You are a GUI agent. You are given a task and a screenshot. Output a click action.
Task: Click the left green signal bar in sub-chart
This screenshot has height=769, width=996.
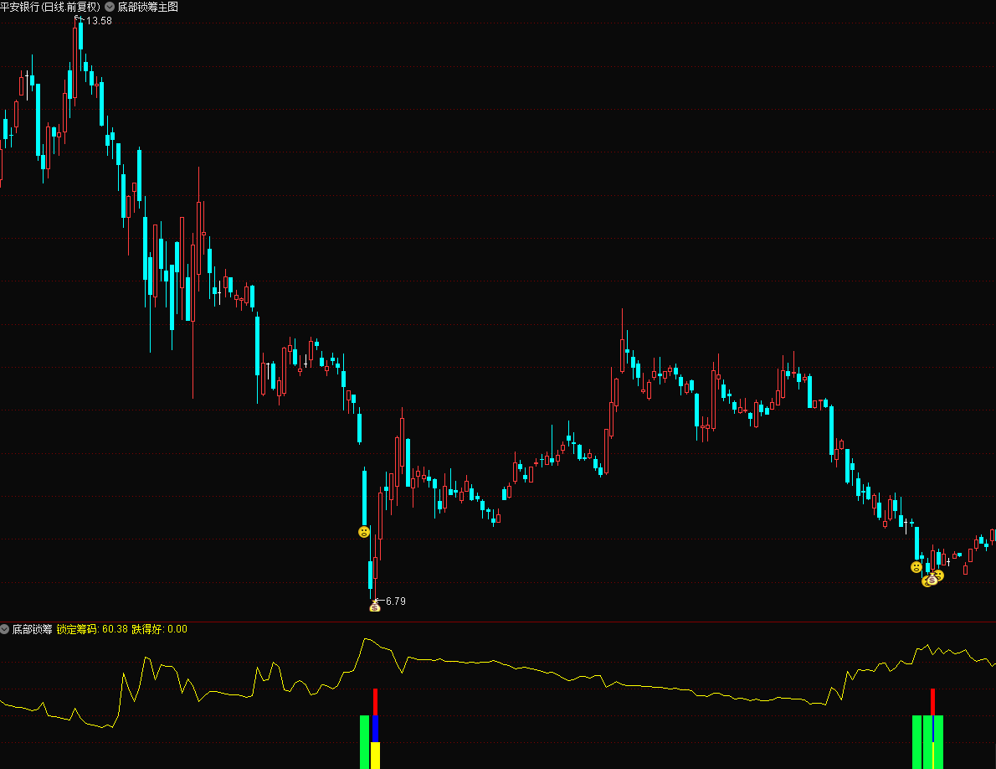pos(365,742)
